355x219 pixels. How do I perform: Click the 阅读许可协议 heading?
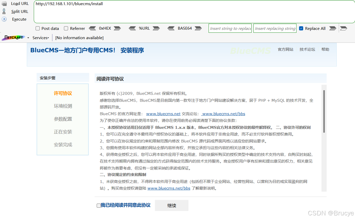point(110,79)
